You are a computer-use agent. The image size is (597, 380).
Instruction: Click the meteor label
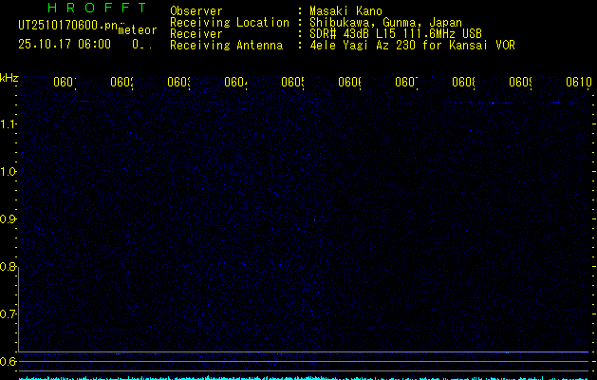(x=138, y=30)
